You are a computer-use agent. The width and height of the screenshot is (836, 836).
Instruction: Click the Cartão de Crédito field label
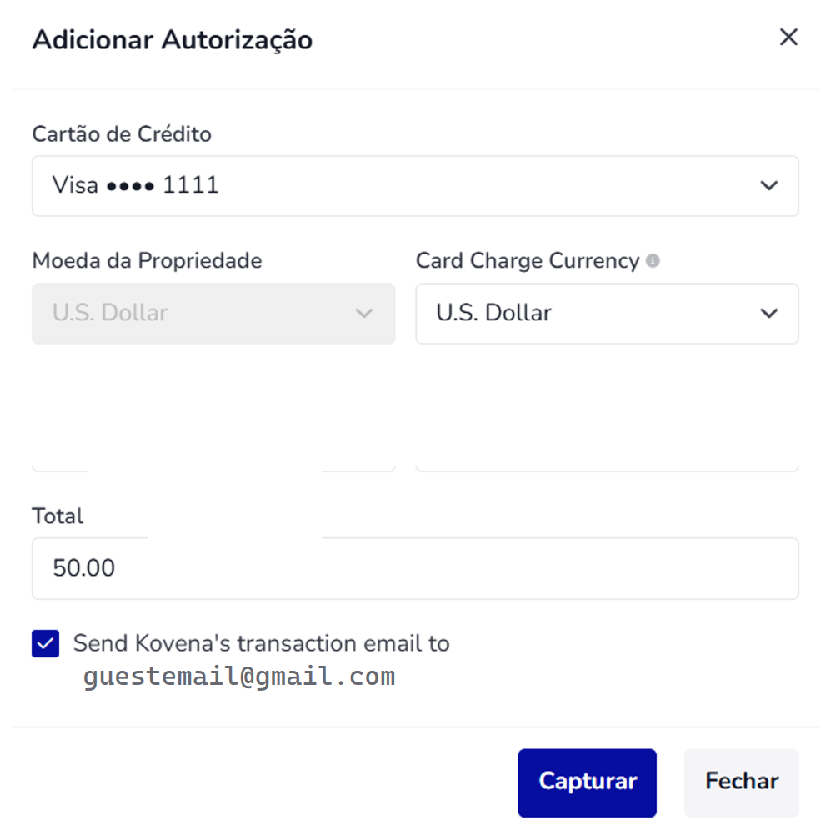(122, 133)
